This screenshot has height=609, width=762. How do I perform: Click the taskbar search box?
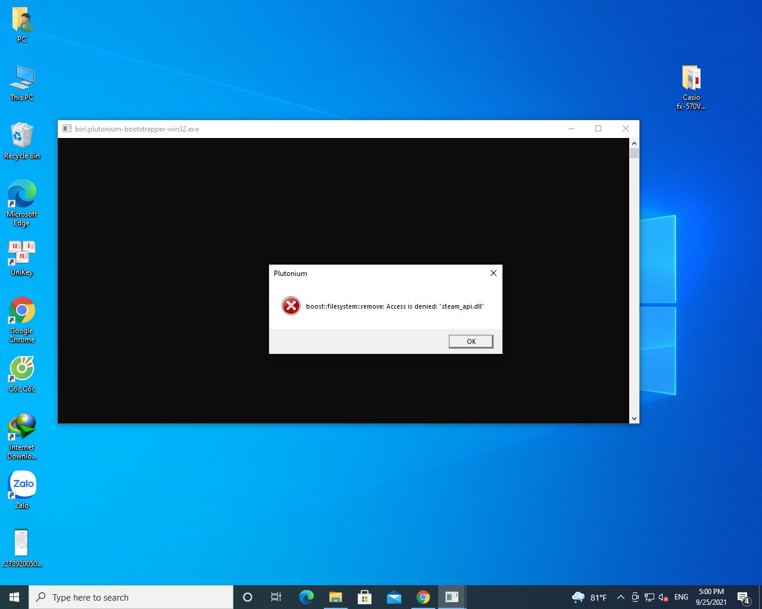tap(131, 597)
